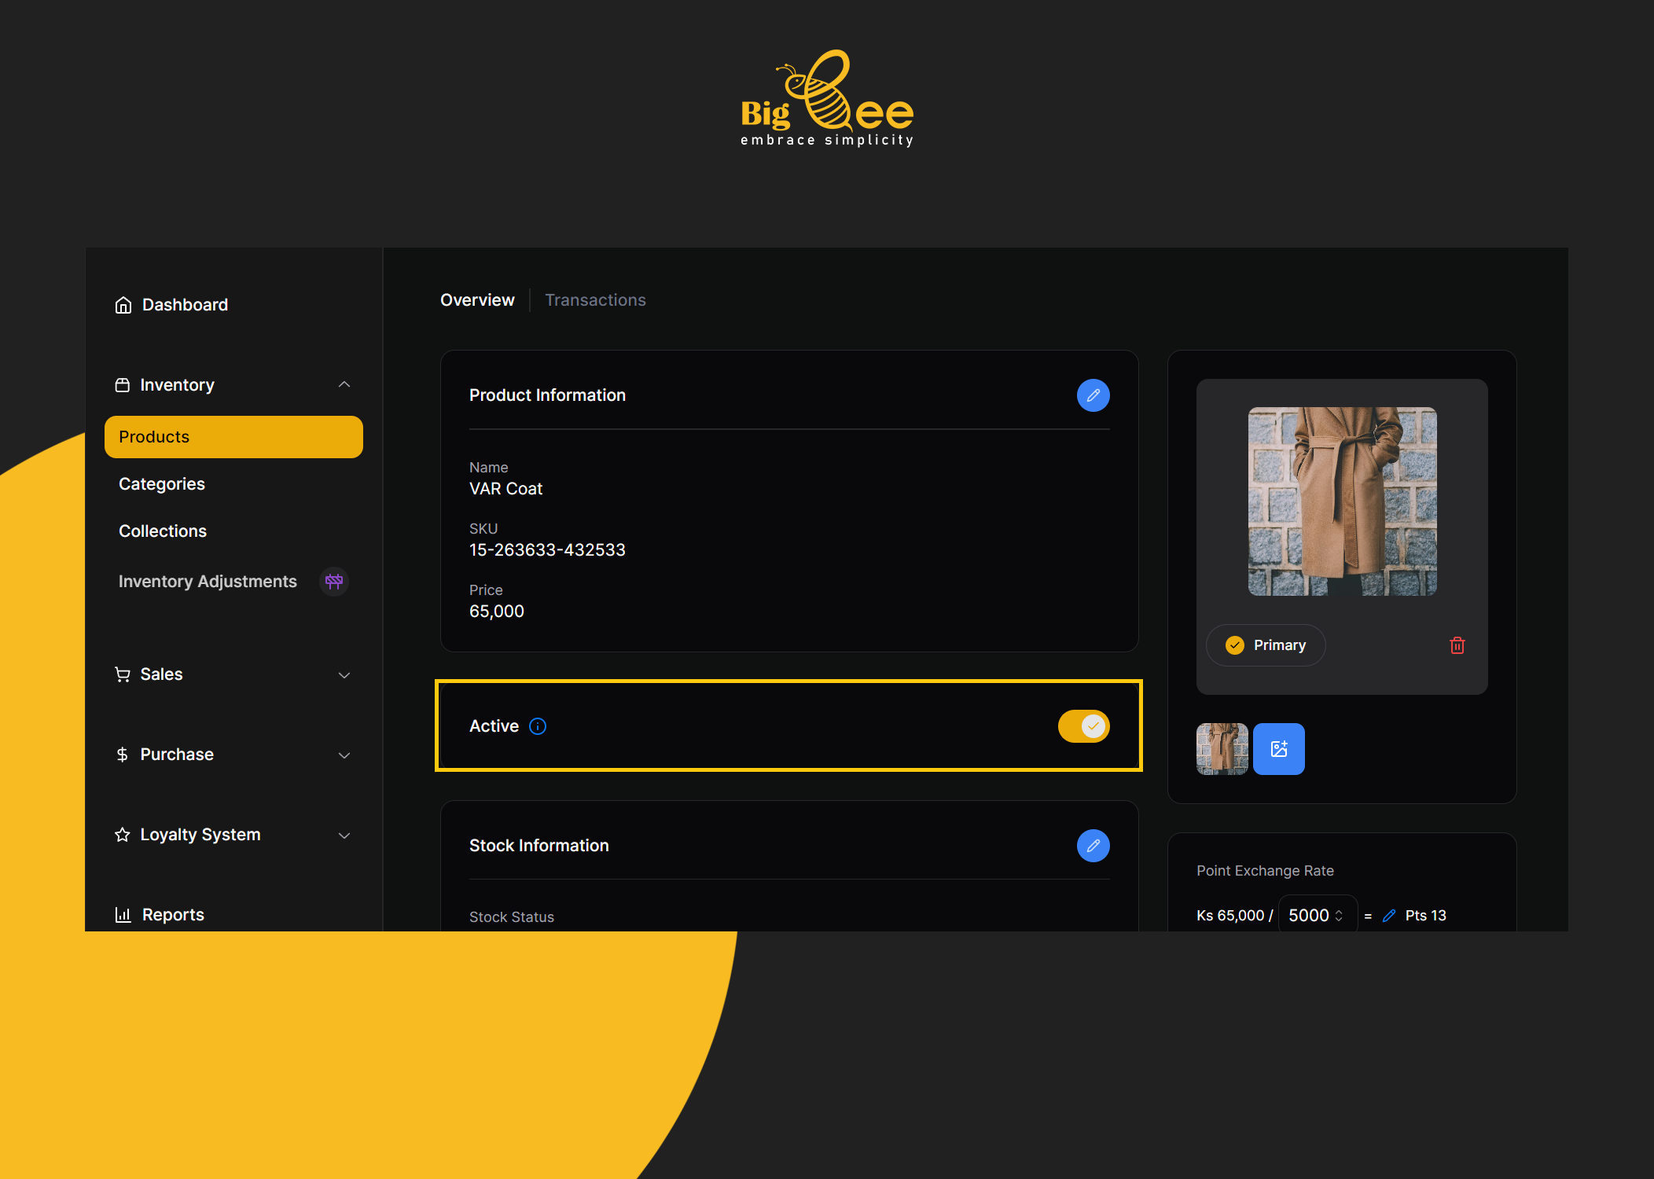Image resolution: width=1654 pixels, height=1179 pixels.
Task: Expand the Sales menu chevron
Action: click(x=344, y=675)
